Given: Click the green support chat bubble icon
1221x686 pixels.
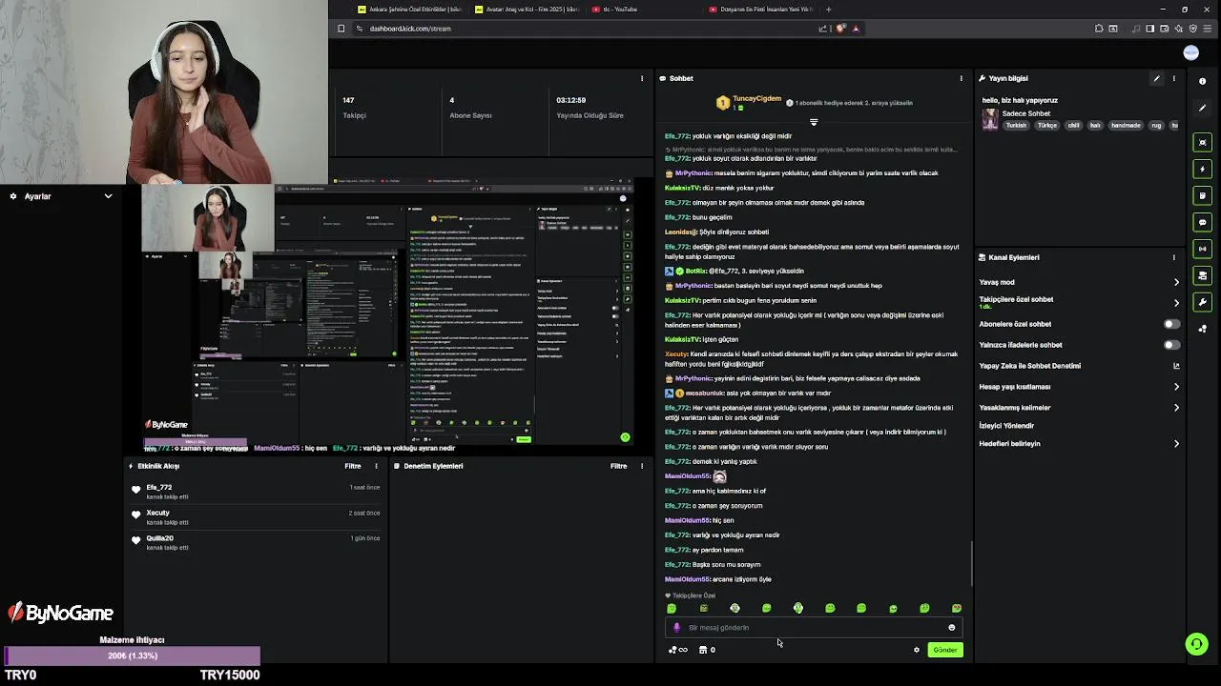Looking at the screenshot, I should (x=1196, y=644).
